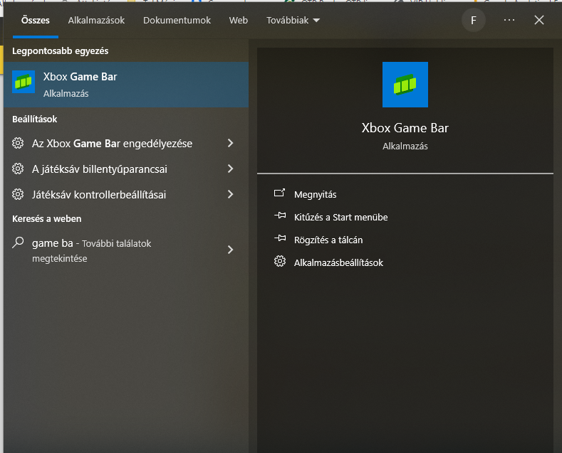Click pin icon beside Rögzítés a tálcán
Screen dimensions: 562x453
click(280, 238)
